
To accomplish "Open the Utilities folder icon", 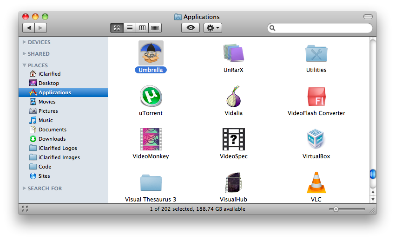I will [x=316, y=53].
